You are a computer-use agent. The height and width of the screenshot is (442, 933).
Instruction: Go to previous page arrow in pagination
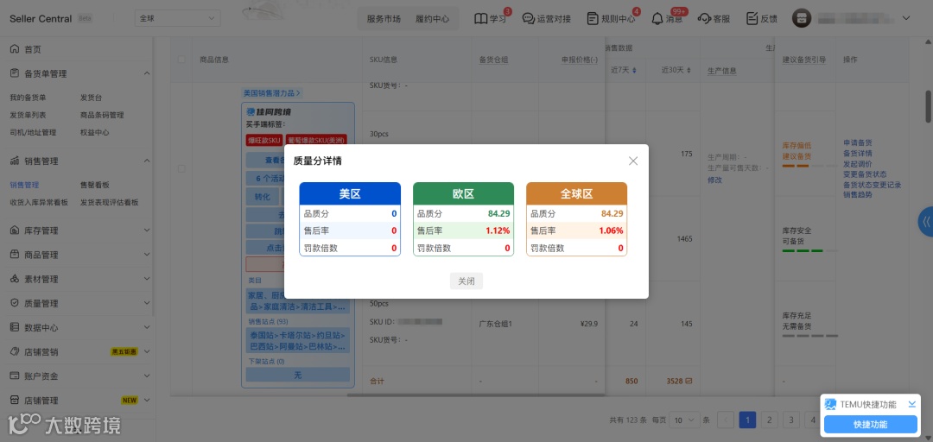click(726, 420)
